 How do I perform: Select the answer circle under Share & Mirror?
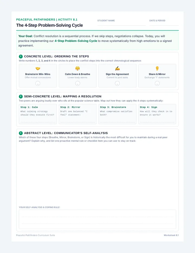click(x=157, y=83)
